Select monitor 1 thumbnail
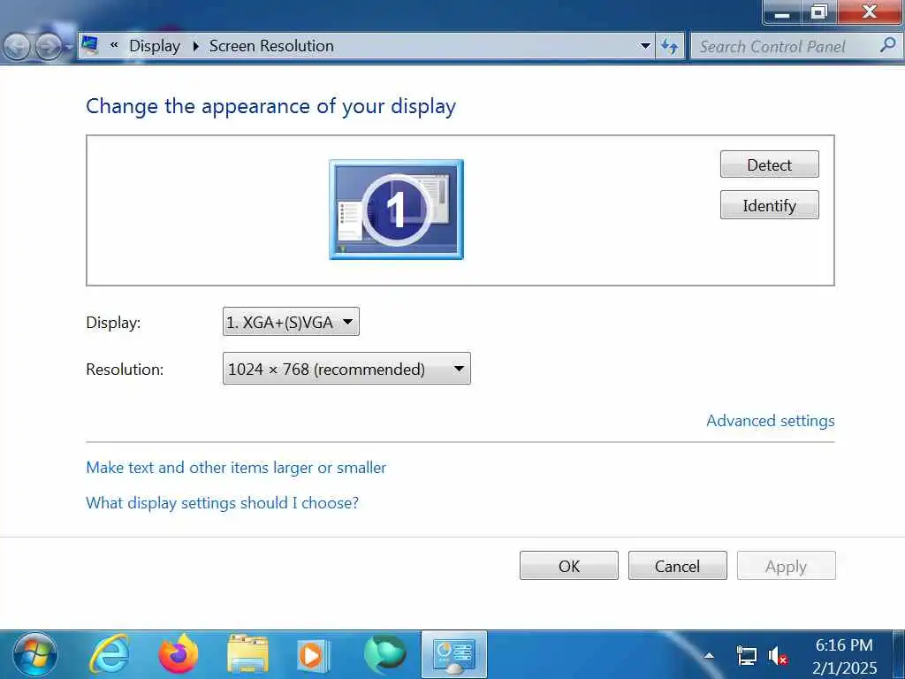Screen dimensions: 905x679 click(x=396, y=210)
